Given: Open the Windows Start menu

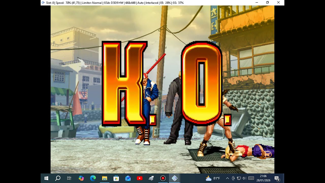Looking at the screenshot, I should tap(46, 178).
